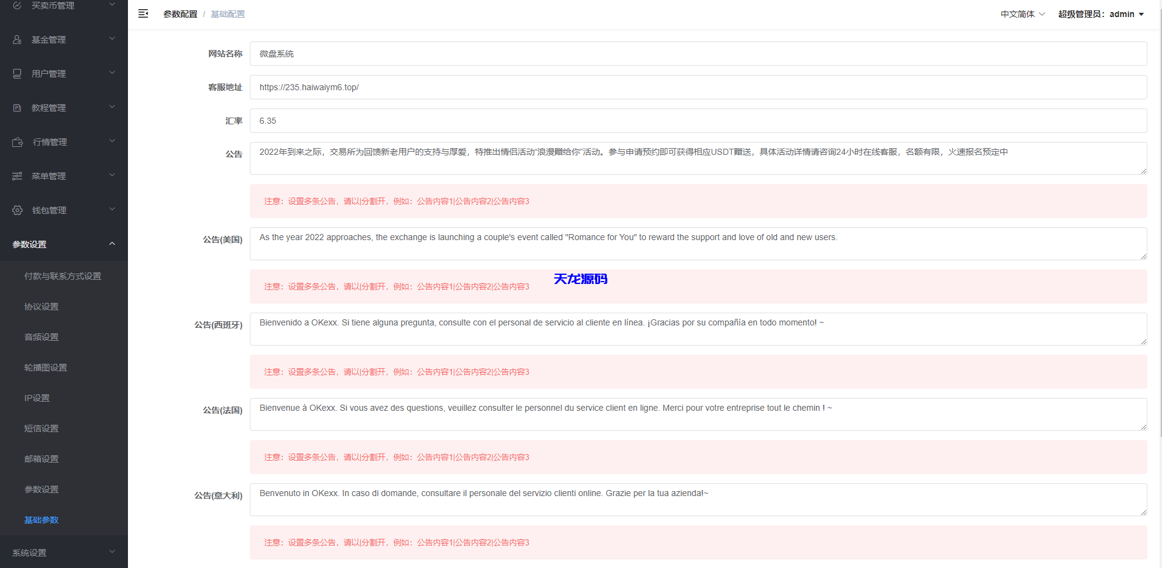Open 参数设置 submenu item
The height and width of the screenshot is (568, 1162).
[41, 489]
